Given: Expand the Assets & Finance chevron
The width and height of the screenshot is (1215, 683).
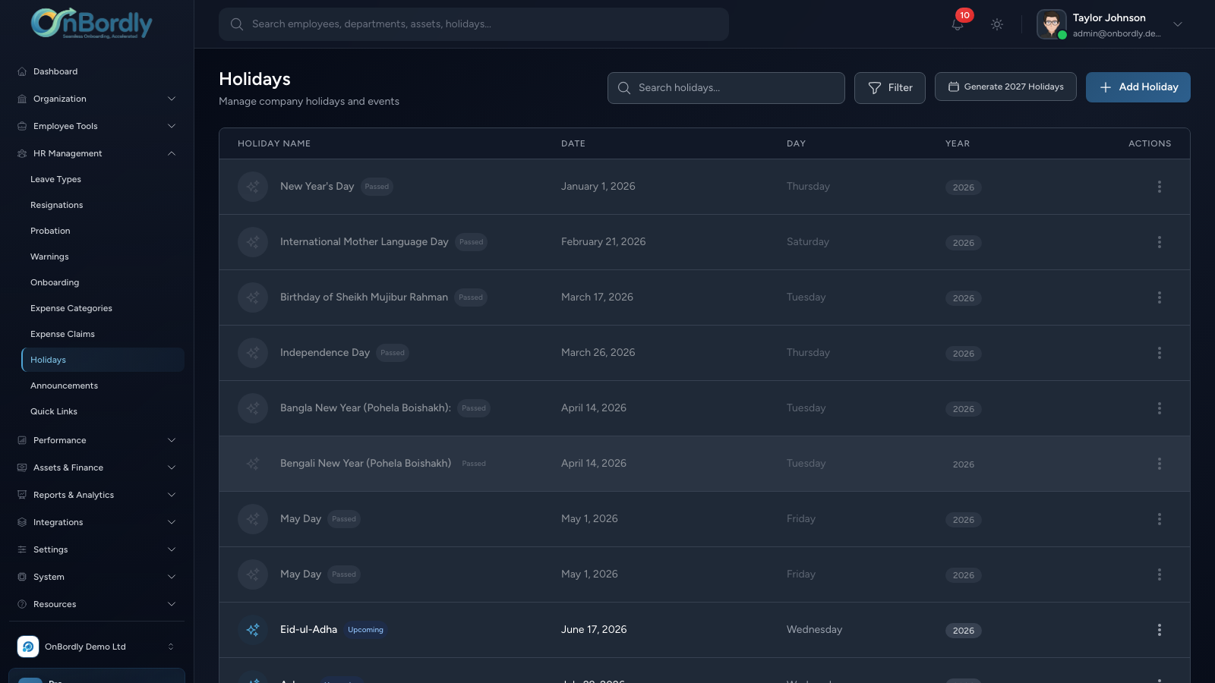Looking at the screenshot, I should pyautogui.click(x=172, y=467).
